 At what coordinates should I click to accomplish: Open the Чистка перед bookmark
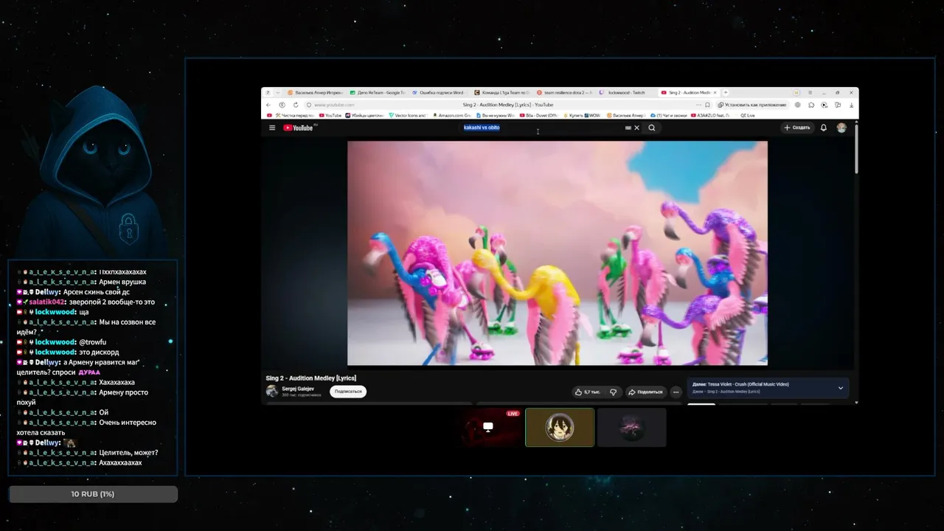coord(294,116)
